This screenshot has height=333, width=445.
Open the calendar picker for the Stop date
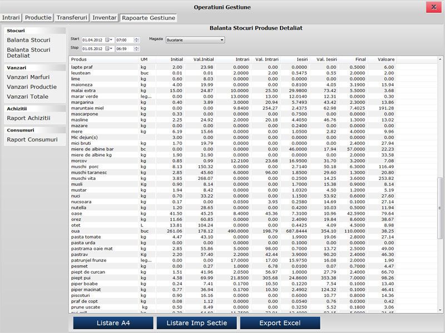click(x=109, y=49)
